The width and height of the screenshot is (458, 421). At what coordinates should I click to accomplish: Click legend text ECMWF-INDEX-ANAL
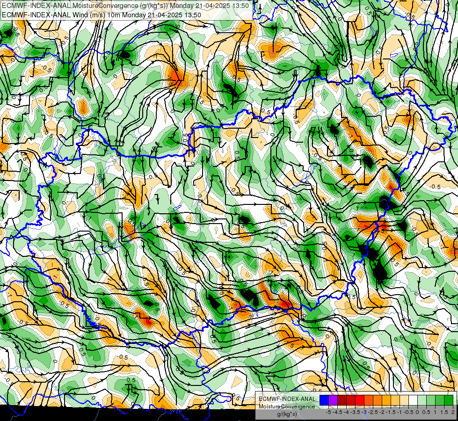click(x=287, y=399)
